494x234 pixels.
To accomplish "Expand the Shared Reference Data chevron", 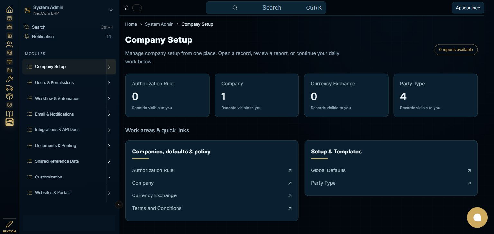I will 109,161.
